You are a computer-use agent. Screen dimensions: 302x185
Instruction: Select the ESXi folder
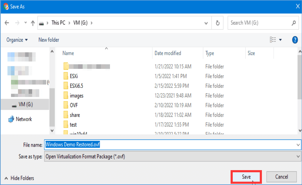[x=74, y=76]
